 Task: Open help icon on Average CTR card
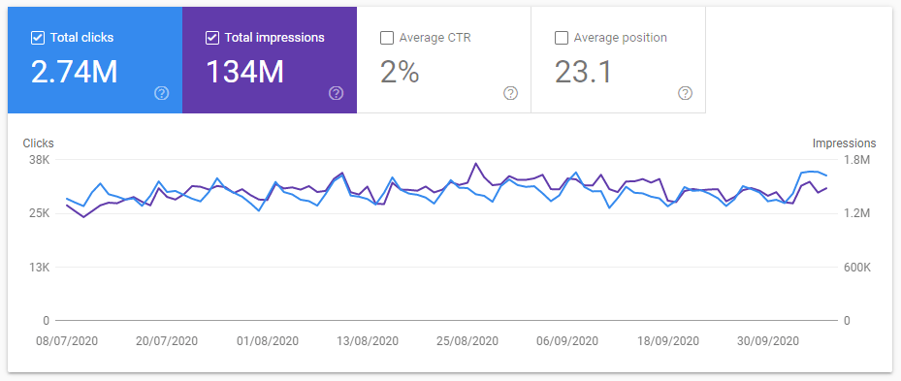510,93
